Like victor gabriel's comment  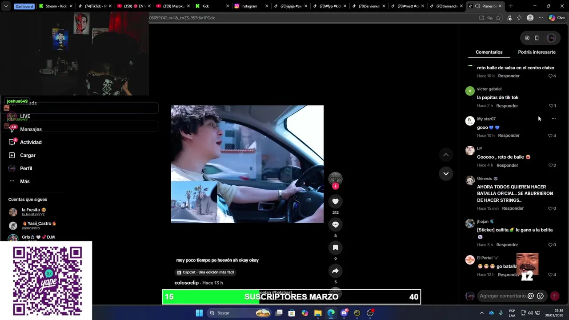[552, 106]
